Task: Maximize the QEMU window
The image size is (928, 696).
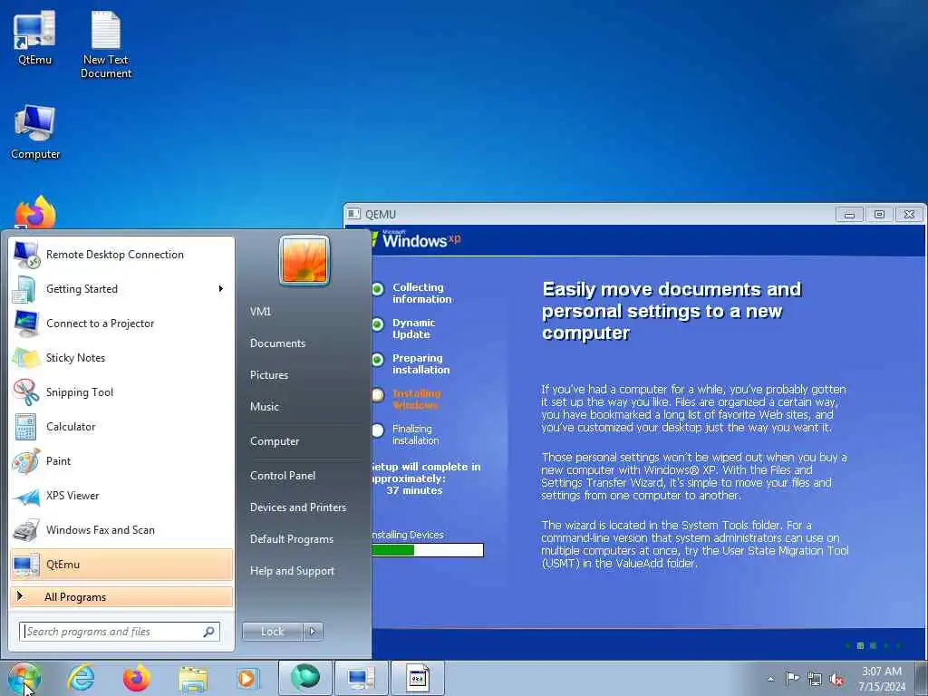Action: 879,214
